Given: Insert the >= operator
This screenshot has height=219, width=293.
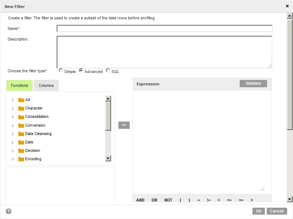Looking at the screenshot, I should tap(241, 200).
